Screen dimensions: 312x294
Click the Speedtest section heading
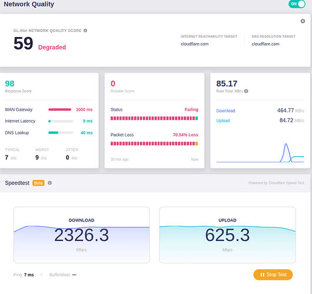tap(17, 183)
